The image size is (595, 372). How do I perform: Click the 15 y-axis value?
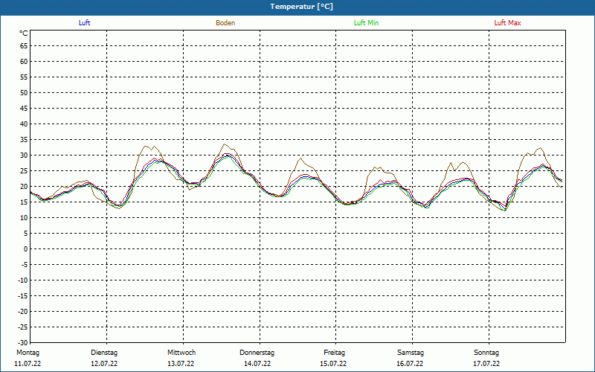coord(24,202)
